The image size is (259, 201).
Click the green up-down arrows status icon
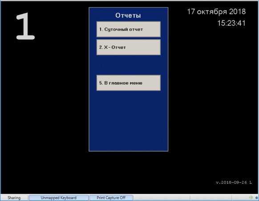251,197
